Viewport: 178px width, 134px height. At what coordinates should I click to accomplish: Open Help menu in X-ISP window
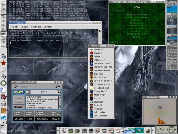58,86
